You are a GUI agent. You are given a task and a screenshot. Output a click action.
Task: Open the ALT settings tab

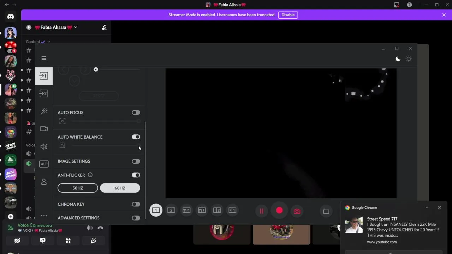pyautogui.click(x=44, y=164)
